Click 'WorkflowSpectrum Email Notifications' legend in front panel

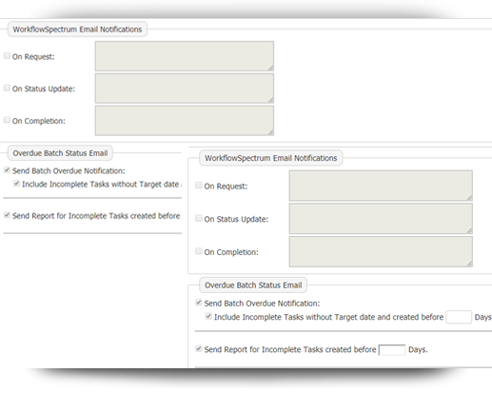pyautogui.click(x=270, y=158)
